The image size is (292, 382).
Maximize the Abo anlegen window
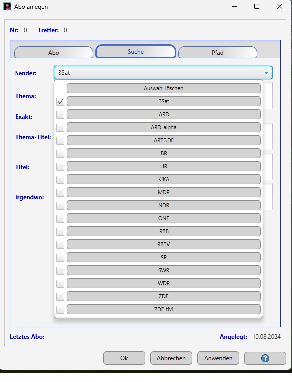pyautogui.click(x=257, y=7)
